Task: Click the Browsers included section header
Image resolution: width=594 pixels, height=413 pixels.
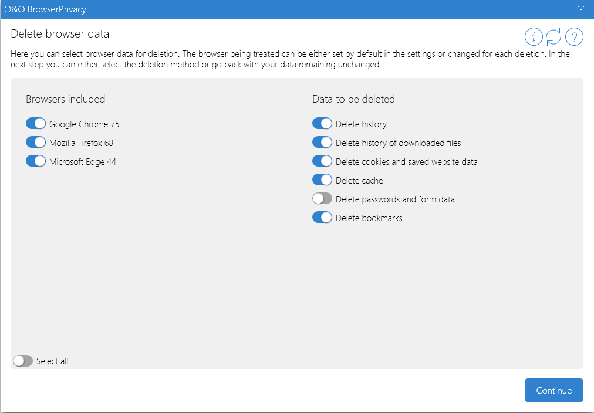Action: pyautogui.click(x=65, y=99)
